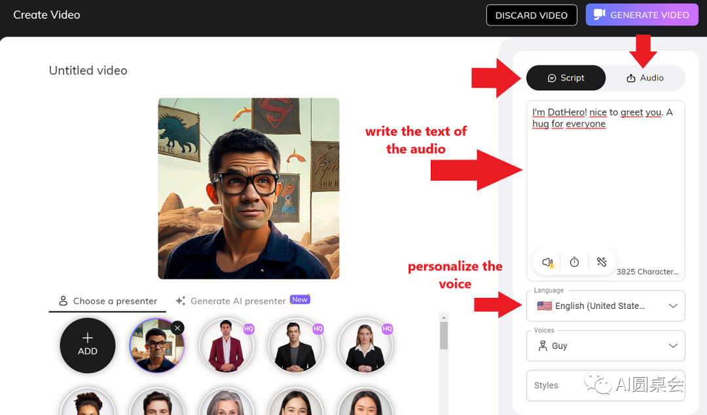Expand the Language chevron arrow

[673, 306]
